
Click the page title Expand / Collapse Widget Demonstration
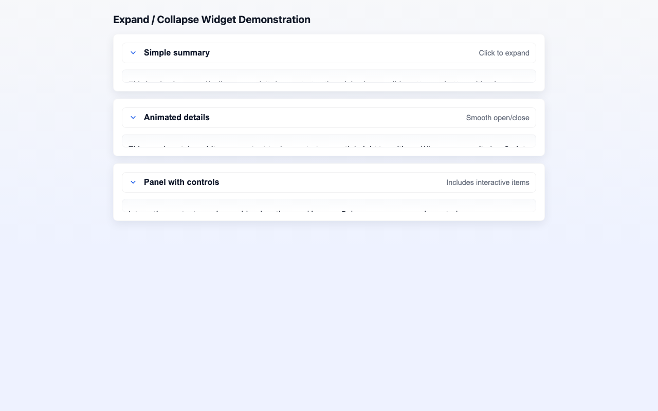(x=212, y=20)
